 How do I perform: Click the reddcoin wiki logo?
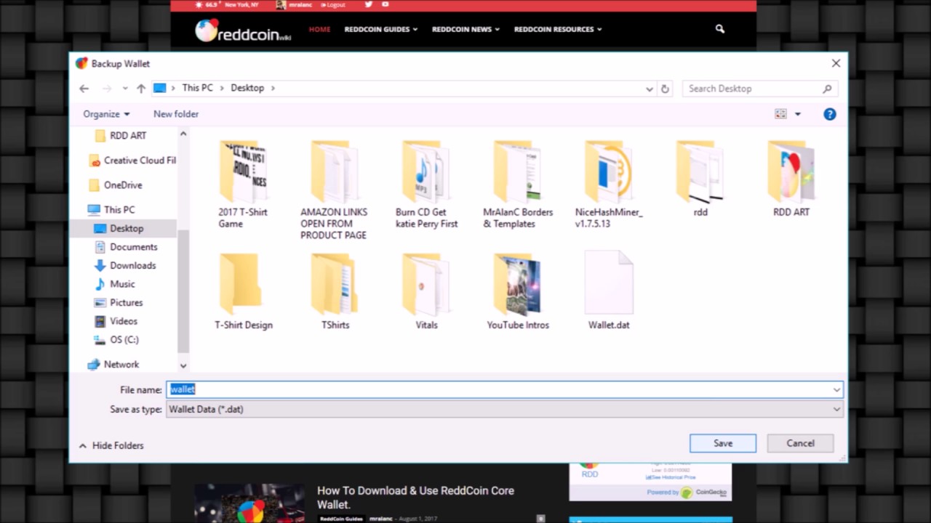[243, 31]
